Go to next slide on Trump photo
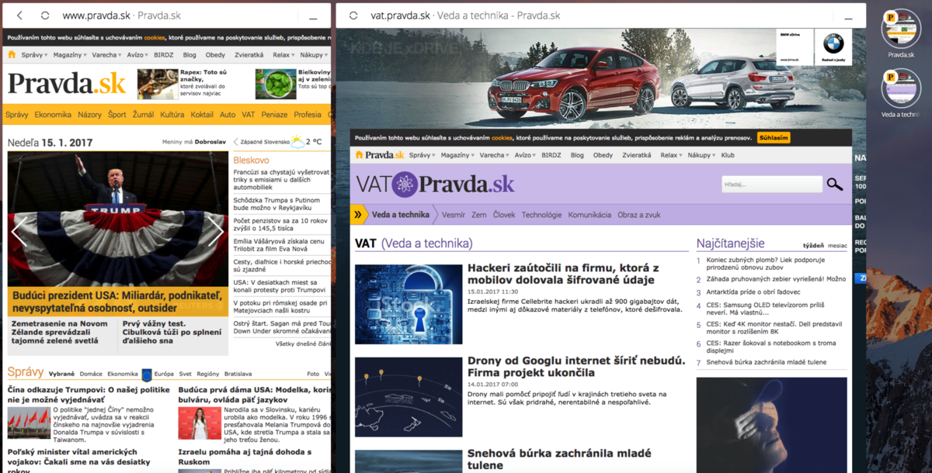Image resolution: width=932 pixels, height=473 pixels. [216, 231]
